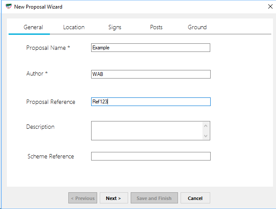Focus the Proposal Name text field
Screen dimensions: 276x209
click(150, 48)
